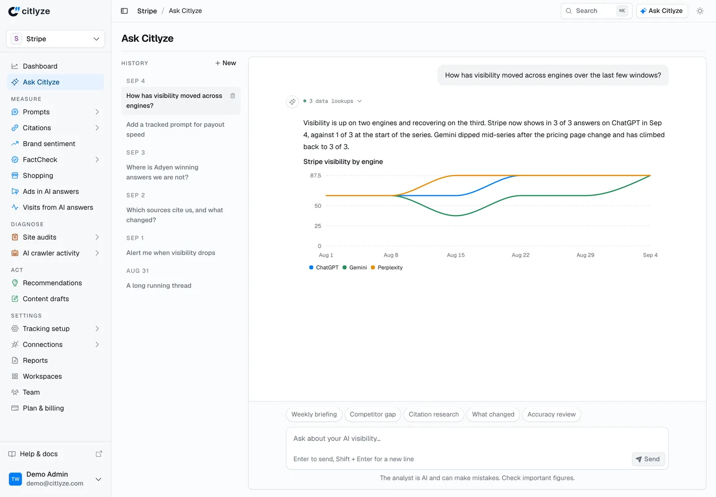Image resolution: width=716 pixels, height=497 pixels.
Task: Open 'Add a tracked prompt for payout speed'
Action: pyautogui.click(x=181, y=130)
